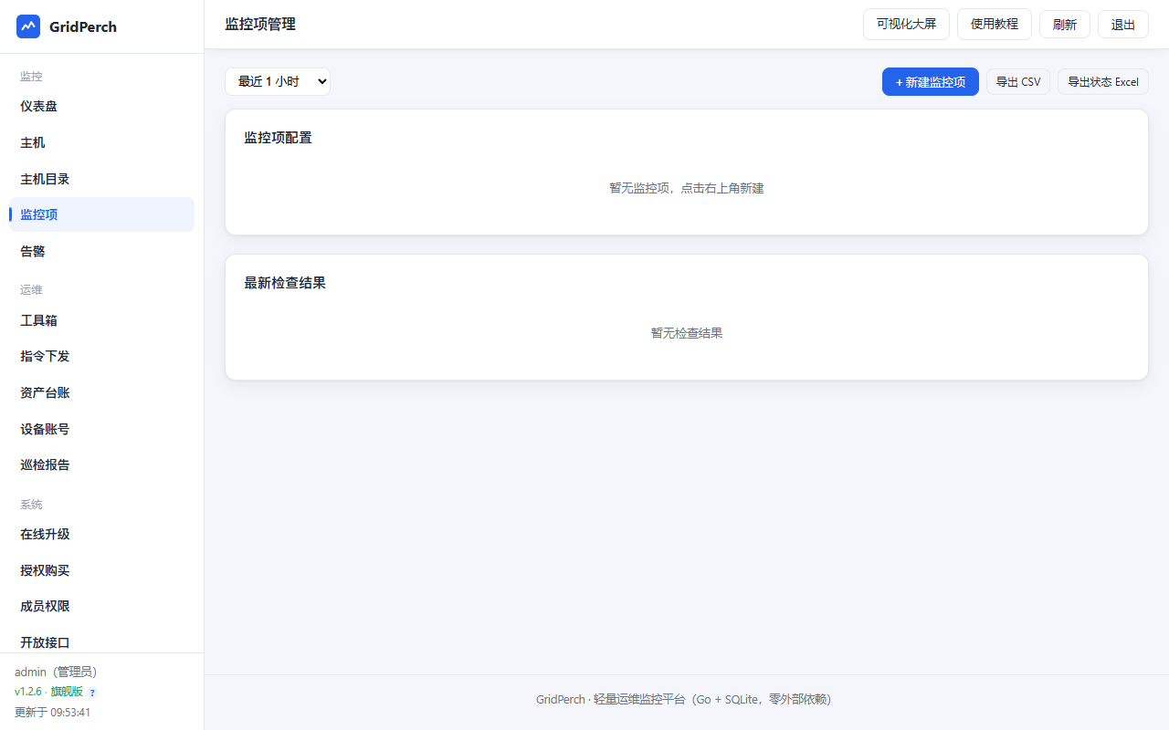1169x730 pixels.
Task: Click the GridPerch logo icon
Action: pyautogui.click(x=28, y=26)
